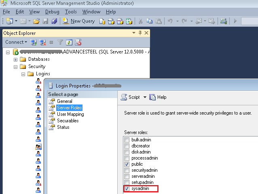Click the Database Engine Query icon
258x194 pixels.
click(102, 21)
